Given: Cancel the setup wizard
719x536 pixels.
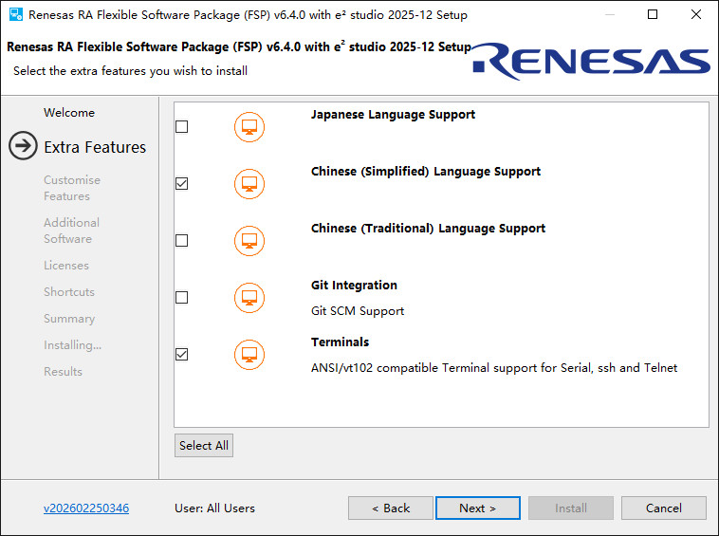Looking at the screenshot, I should point(664,508).
